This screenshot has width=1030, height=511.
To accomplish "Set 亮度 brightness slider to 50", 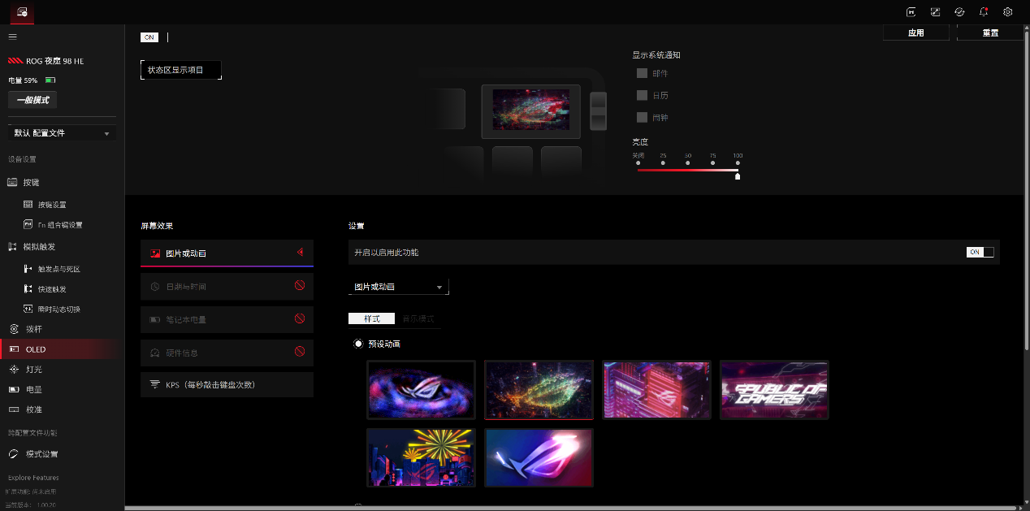I will (x=688, y=163).
